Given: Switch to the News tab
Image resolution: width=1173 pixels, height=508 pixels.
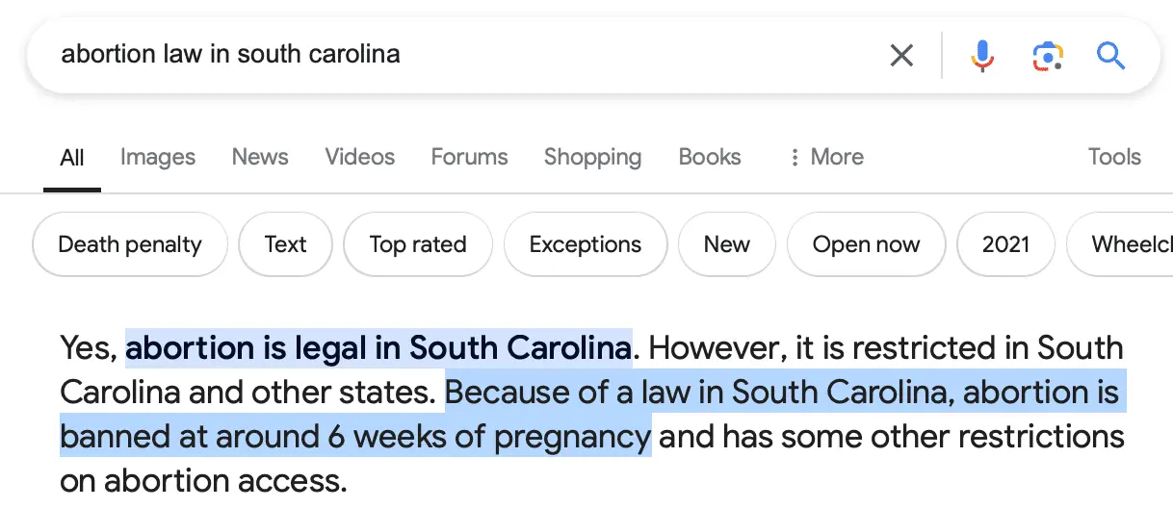Looking at the screenshot, I should click(260, 157).
